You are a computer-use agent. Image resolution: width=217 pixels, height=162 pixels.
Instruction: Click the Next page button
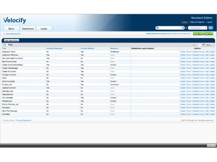(x=209, y=45)
